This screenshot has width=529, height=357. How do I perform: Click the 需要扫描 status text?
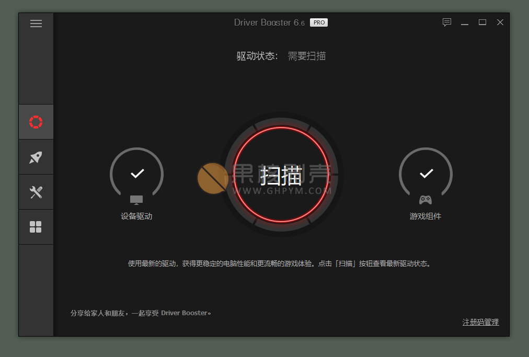(307, 56)
